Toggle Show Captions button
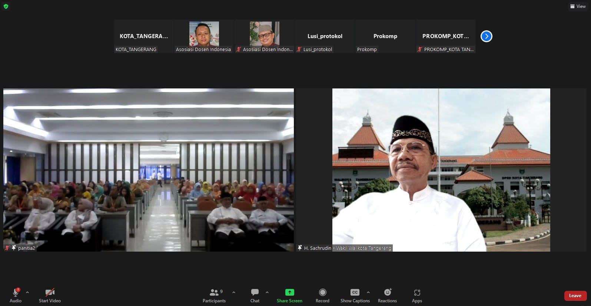The image size is (591, 306). [x=355, y=295]
